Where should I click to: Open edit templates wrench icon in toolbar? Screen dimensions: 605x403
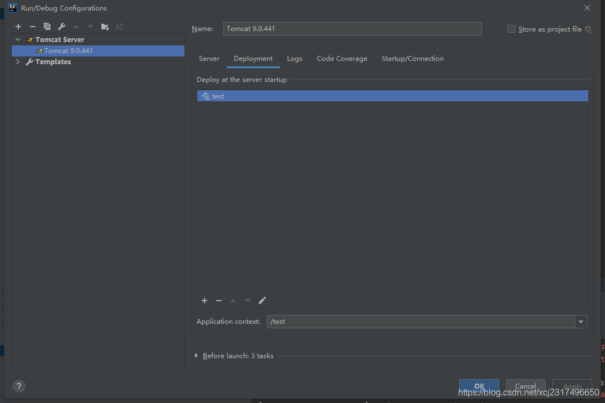coord(61,27)
